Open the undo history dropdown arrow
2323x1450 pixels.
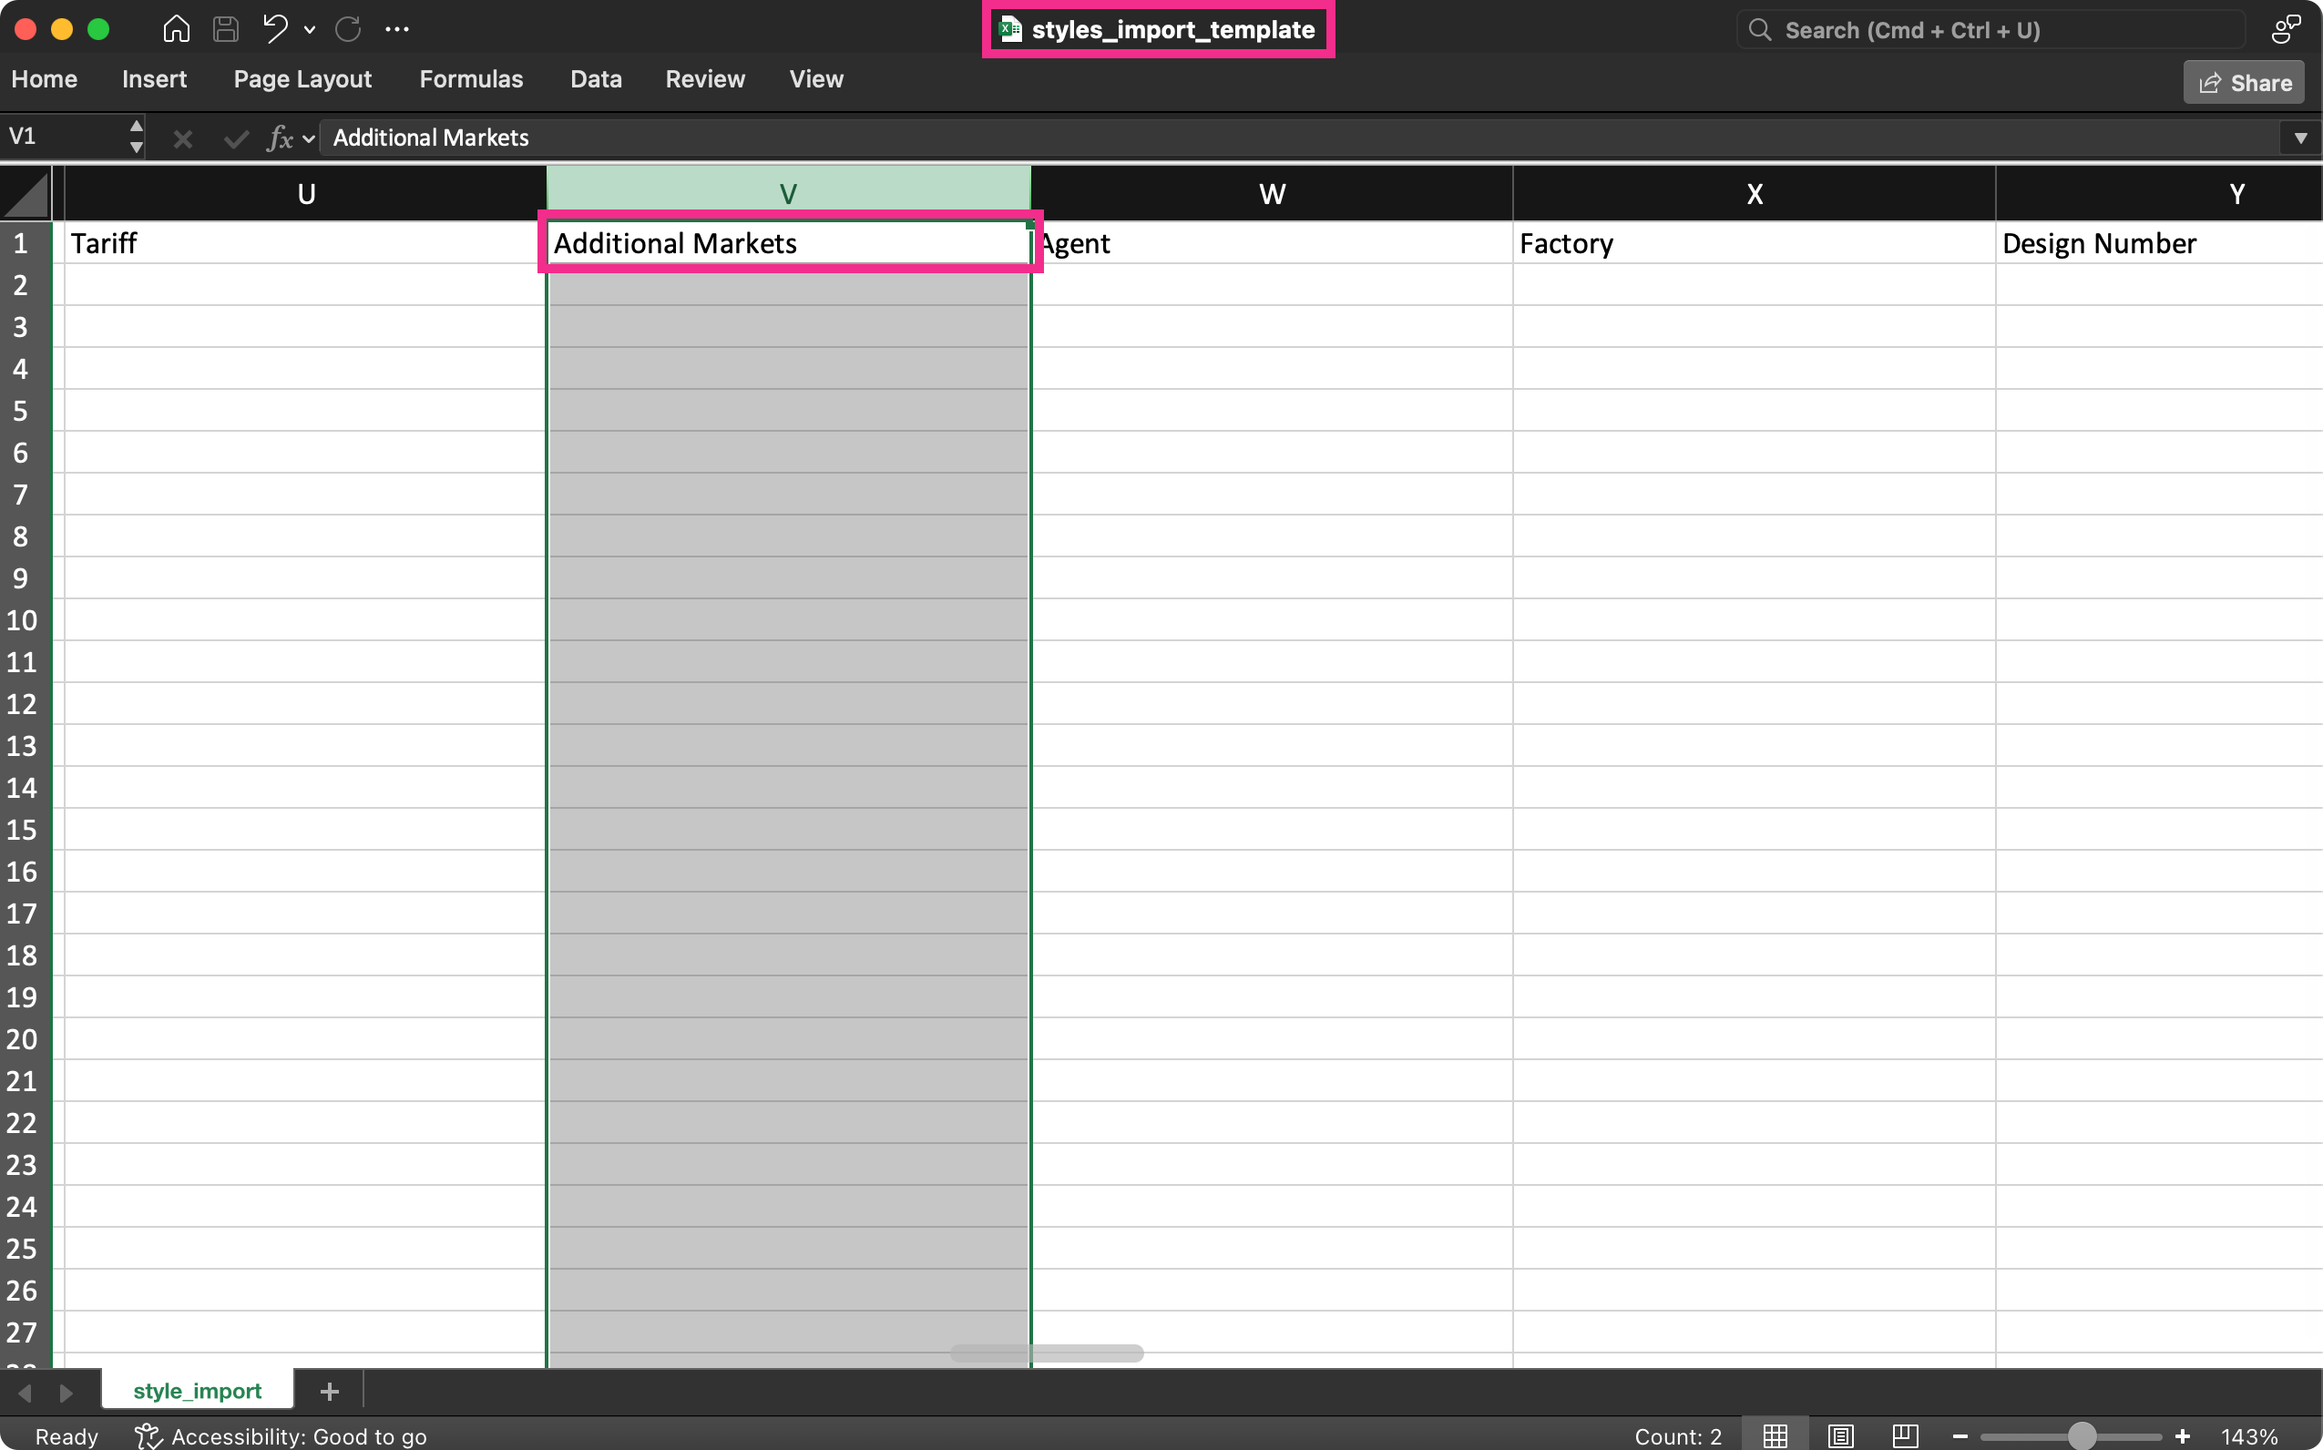coord(310,30)
